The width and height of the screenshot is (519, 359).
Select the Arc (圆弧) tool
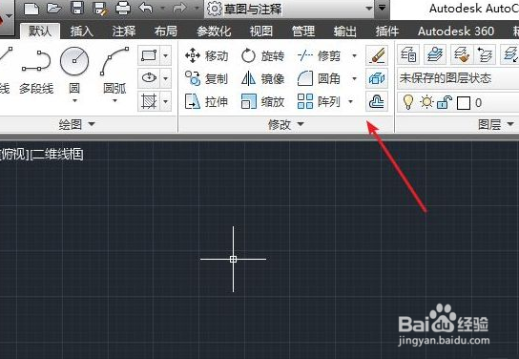(114, 70)
